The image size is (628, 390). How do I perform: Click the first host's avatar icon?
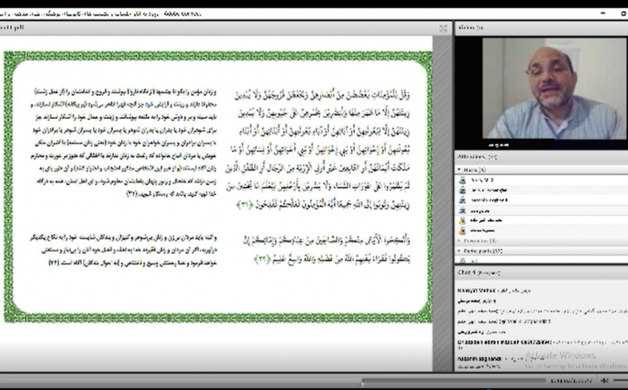point(462,179)
